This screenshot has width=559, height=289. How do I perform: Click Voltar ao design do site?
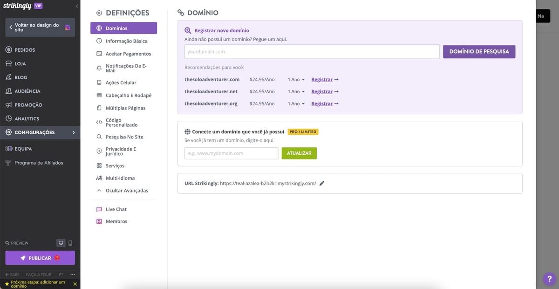40,28
